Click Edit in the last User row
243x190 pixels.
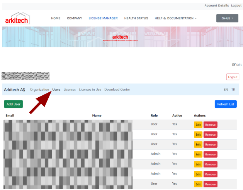point(198,184)
